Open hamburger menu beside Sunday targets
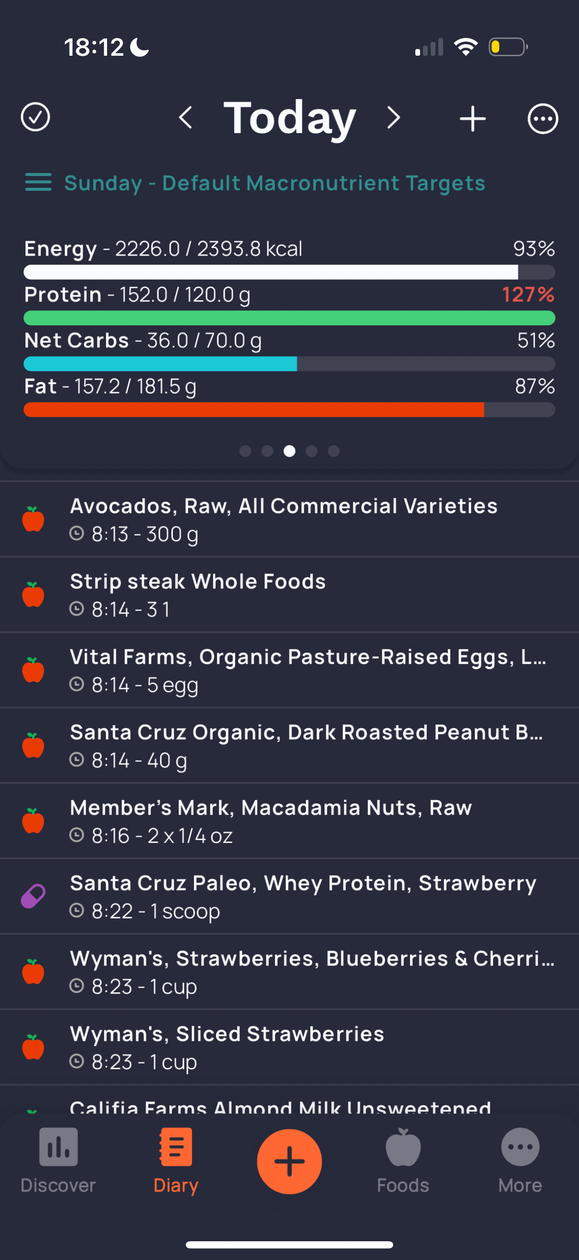The height and width of the screenshot is (1260, 579). coord(38,183)
